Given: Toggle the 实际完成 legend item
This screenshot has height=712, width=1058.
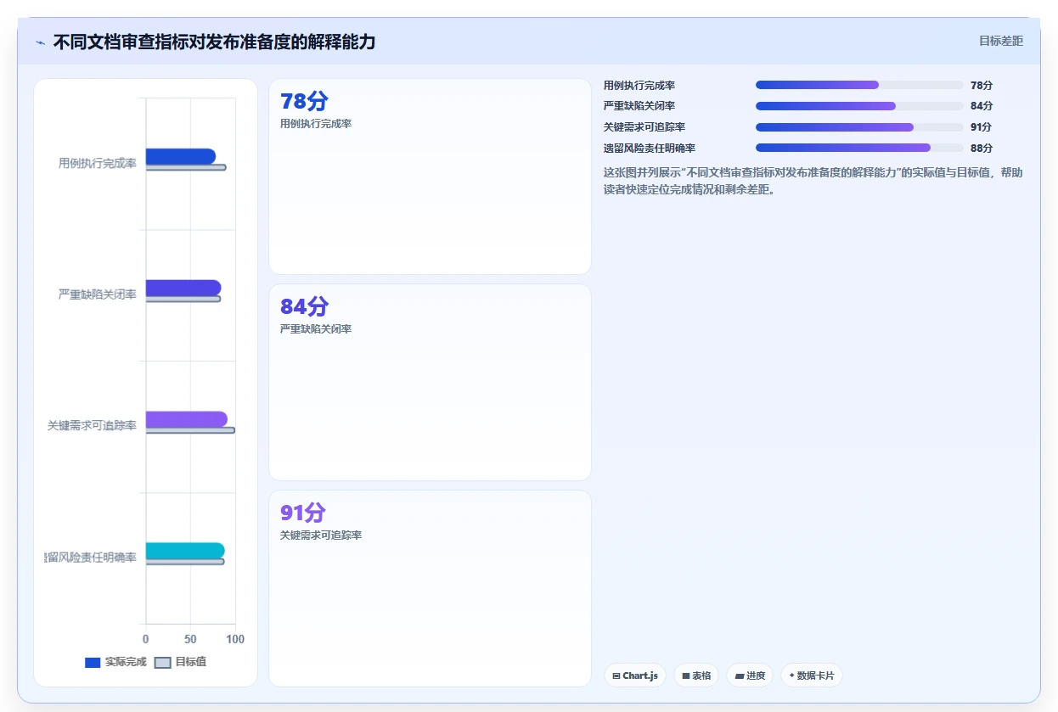Looking at the screenshot, I should pos(115,662).
